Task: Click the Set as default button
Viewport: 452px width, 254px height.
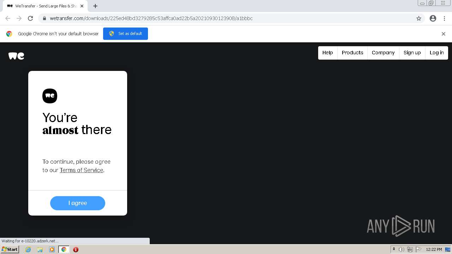Action: (x=125, y=34)
